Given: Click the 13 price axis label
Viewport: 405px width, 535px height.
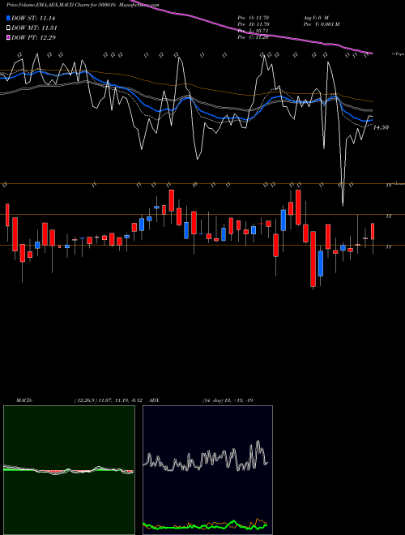Looking at the screenshot, I should [388, 186].
